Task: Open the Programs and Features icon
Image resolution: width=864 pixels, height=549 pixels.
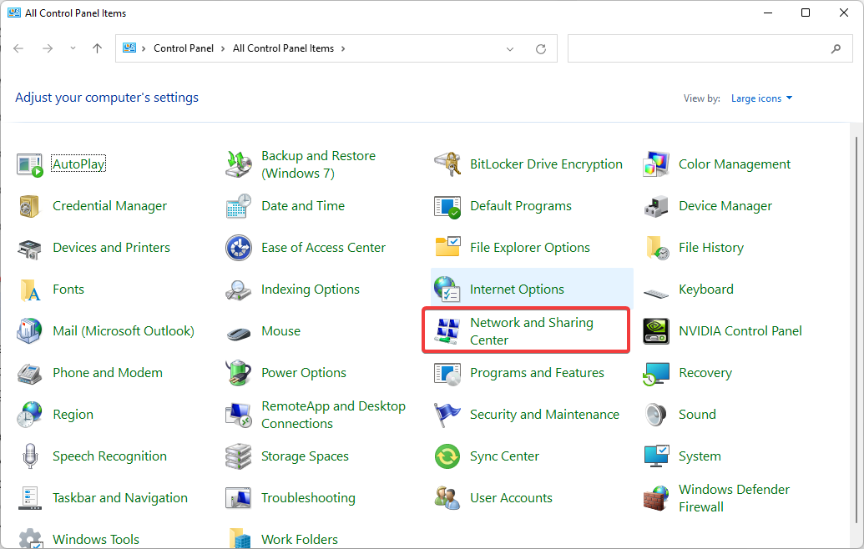Action: coord(447,373)
